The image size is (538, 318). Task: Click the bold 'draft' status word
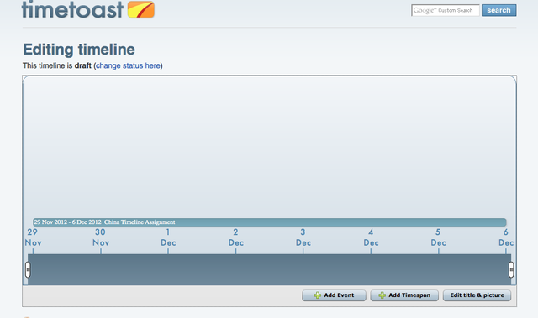(x=83, y=65)
